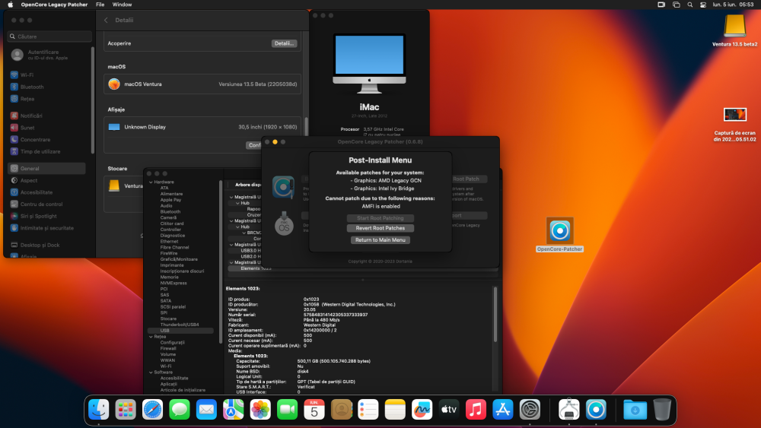
Task: Collapse the first Magistrală USB tree node
Action: pos(231,197)
